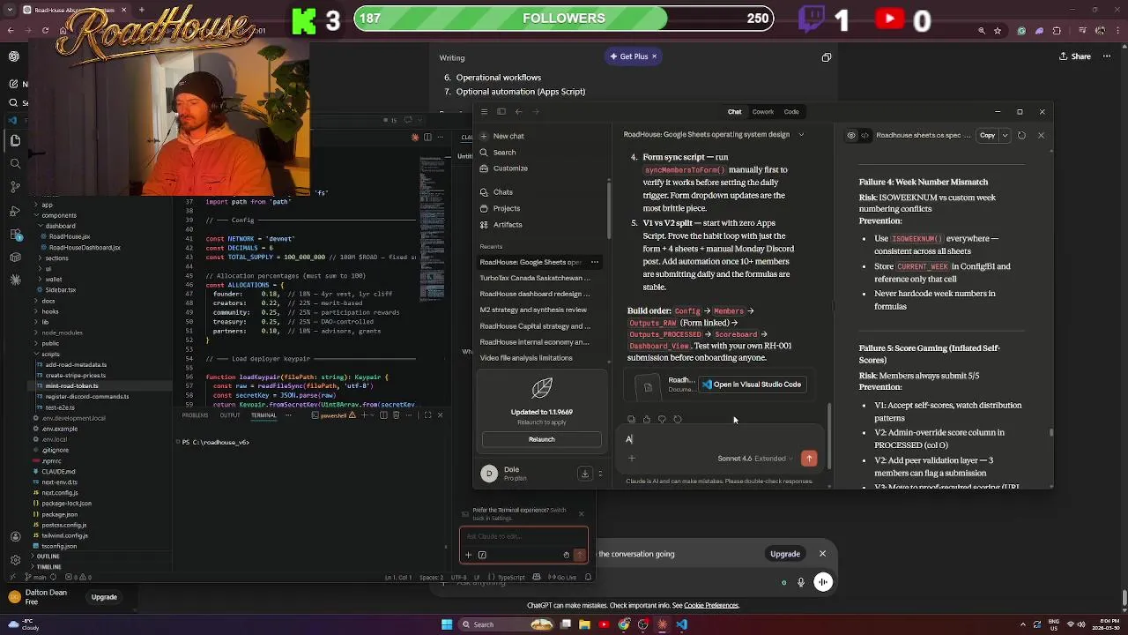1128x635 pixels.
Task: Expand the Dole account menu arrows
Action: pos(600,474)
